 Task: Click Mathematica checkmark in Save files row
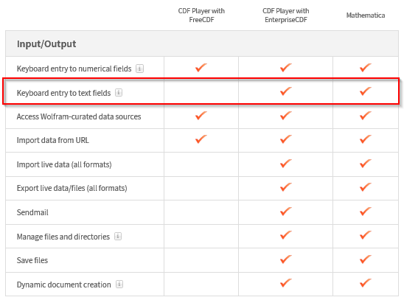tap(366, 259)
